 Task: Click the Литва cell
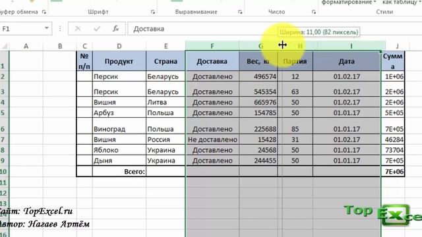pos(166,103)
